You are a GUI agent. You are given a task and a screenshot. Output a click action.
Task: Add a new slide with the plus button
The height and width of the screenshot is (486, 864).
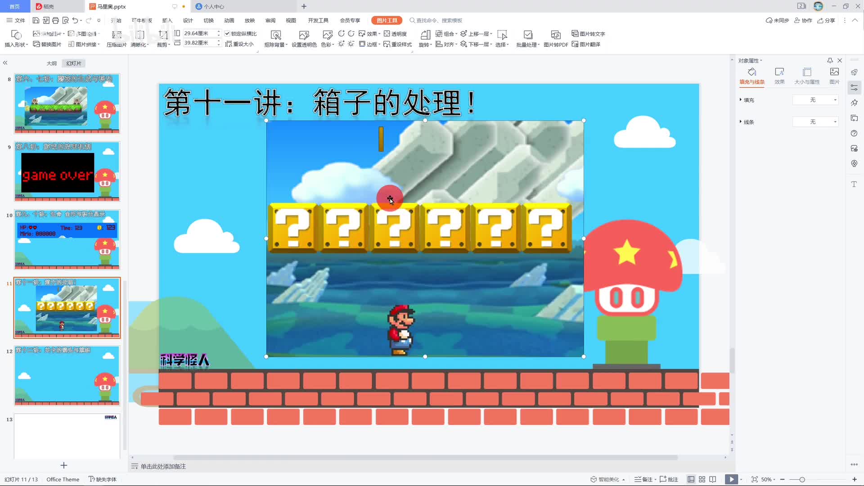click(x=64, y=465)
